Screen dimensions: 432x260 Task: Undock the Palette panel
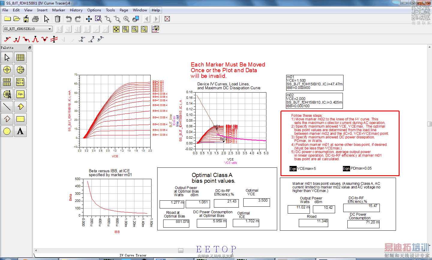[30, 48]
